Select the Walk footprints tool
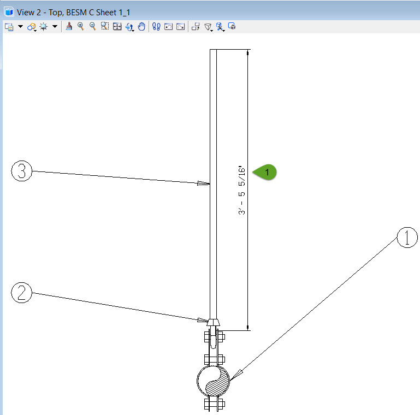This screenshot has width=420, height=415. (156, 27)
